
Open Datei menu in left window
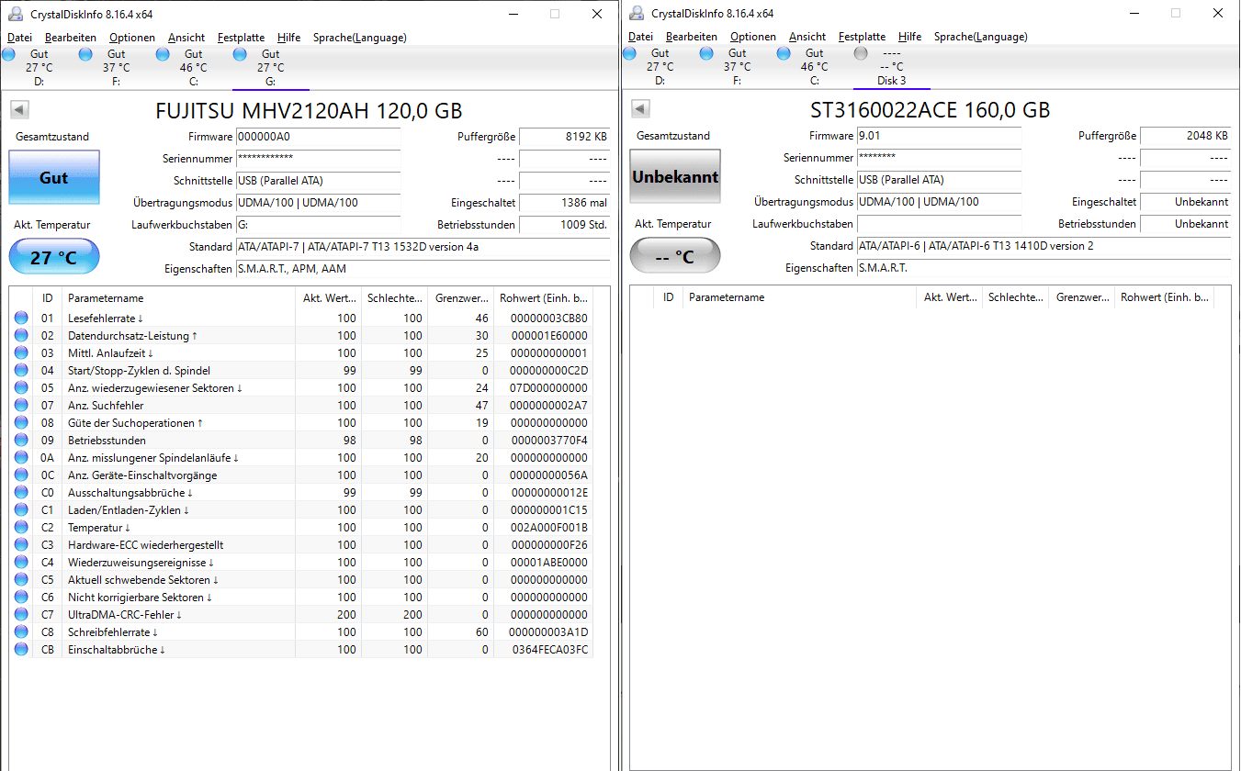pos(19,38)
